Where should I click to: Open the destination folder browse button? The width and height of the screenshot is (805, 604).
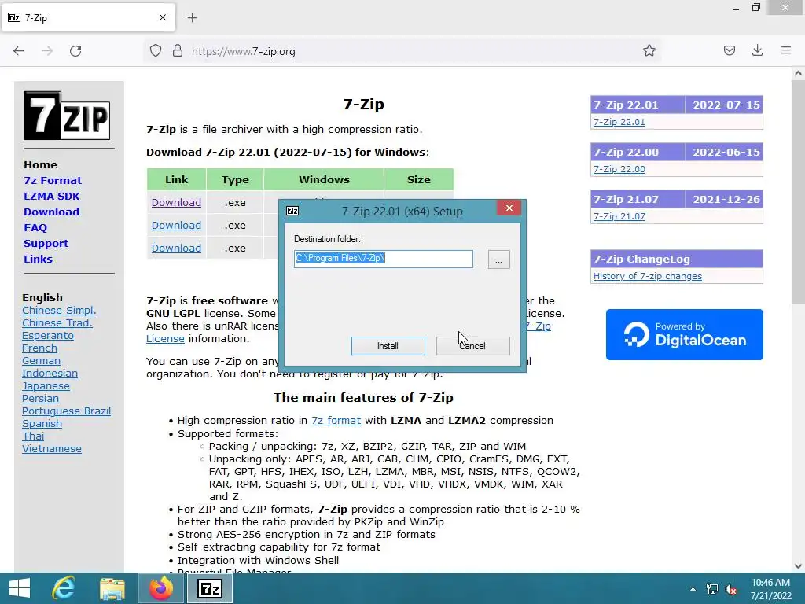pos(498,260)
